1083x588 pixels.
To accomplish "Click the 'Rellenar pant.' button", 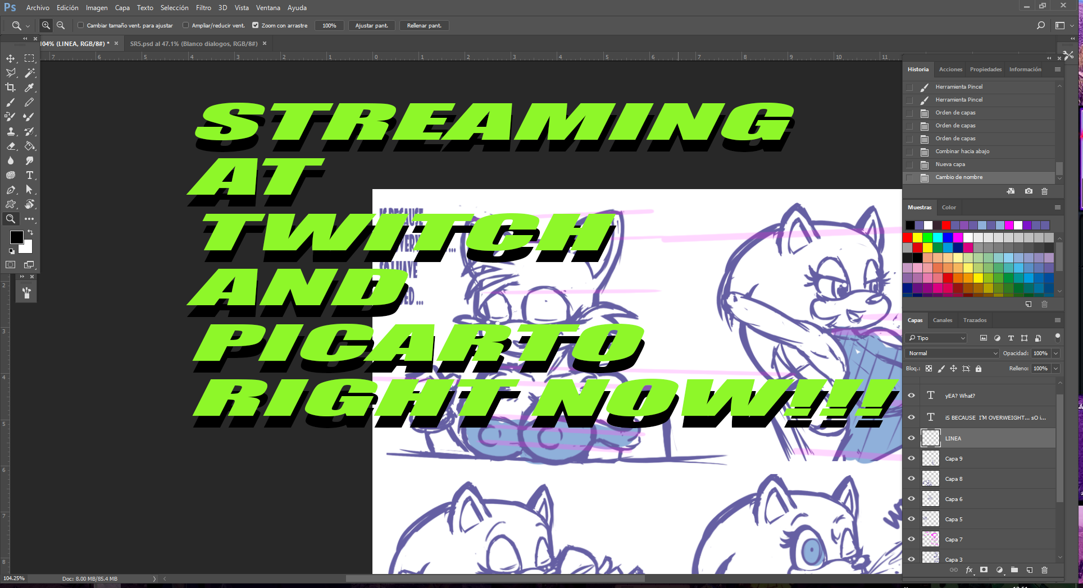I will [x=424, y=25].
